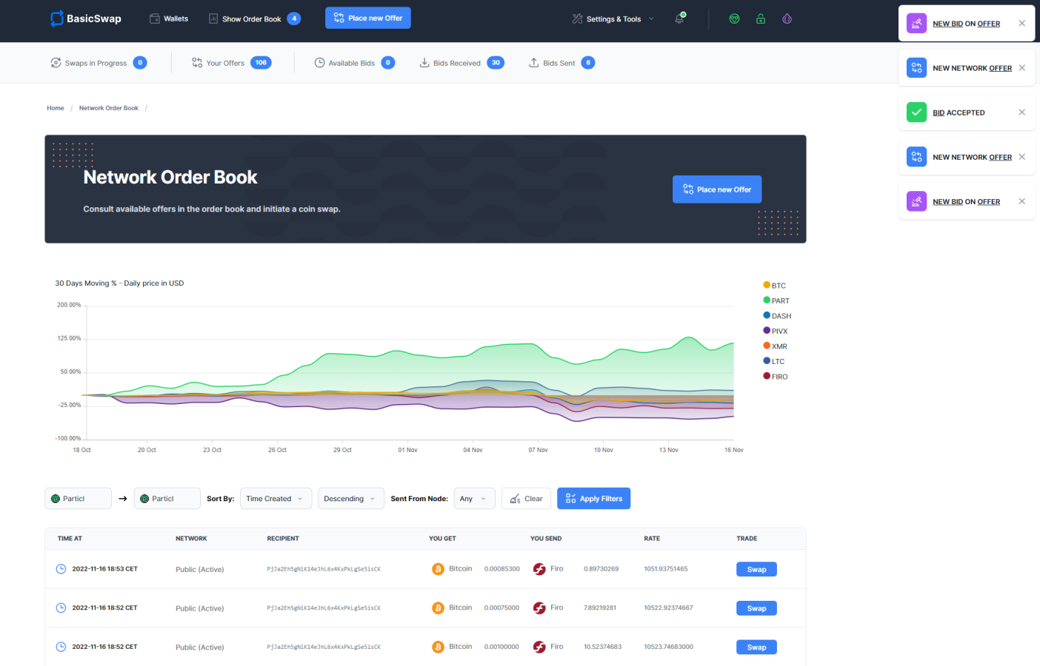Click the Bitcoin icon in 0.00100000 row

[438, 647]
